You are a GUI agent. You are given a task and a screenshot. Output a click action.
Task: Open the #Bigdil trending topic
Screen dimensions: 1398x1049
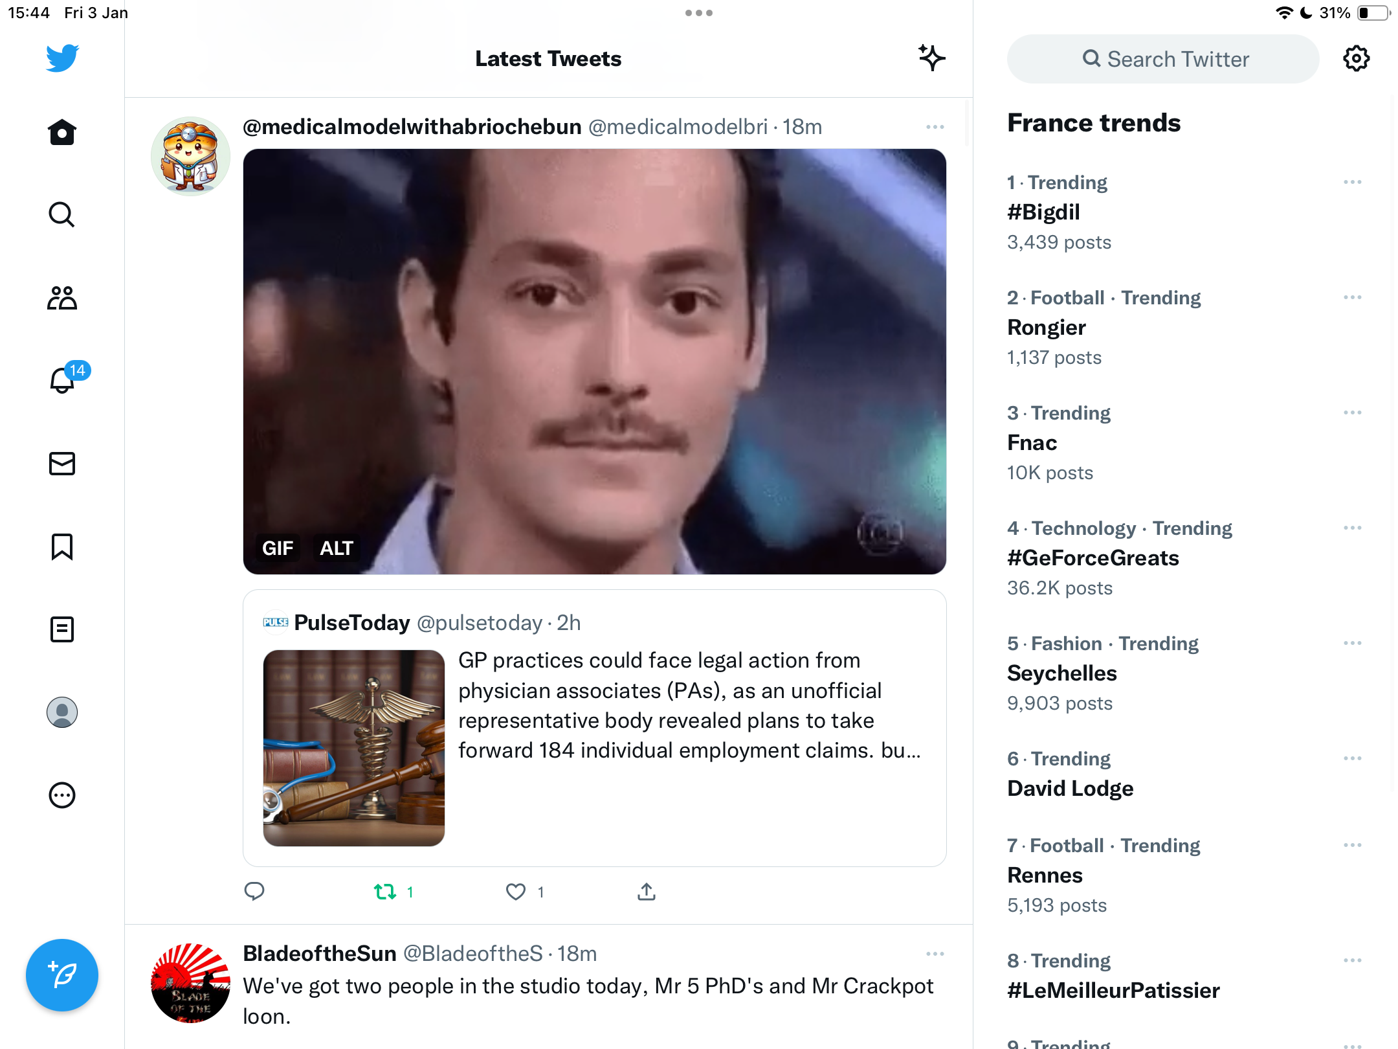click(1043, 212)
